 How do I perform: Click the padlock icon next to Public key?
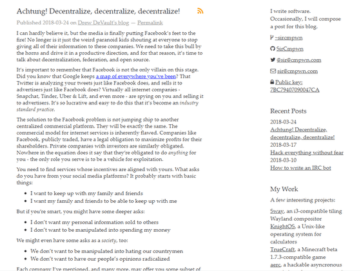272,82
